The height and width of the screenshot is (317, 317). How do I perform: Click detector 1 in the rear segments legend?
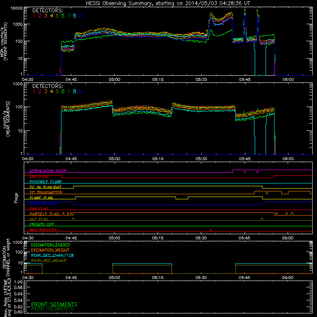click(x=34, y=92)
